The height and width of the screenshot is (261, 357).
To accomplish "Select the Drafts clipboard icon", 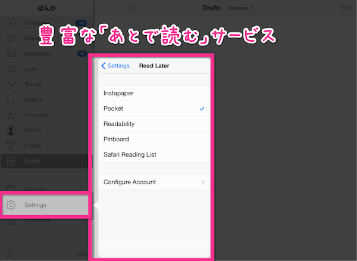I will click(x=11, y=161).
